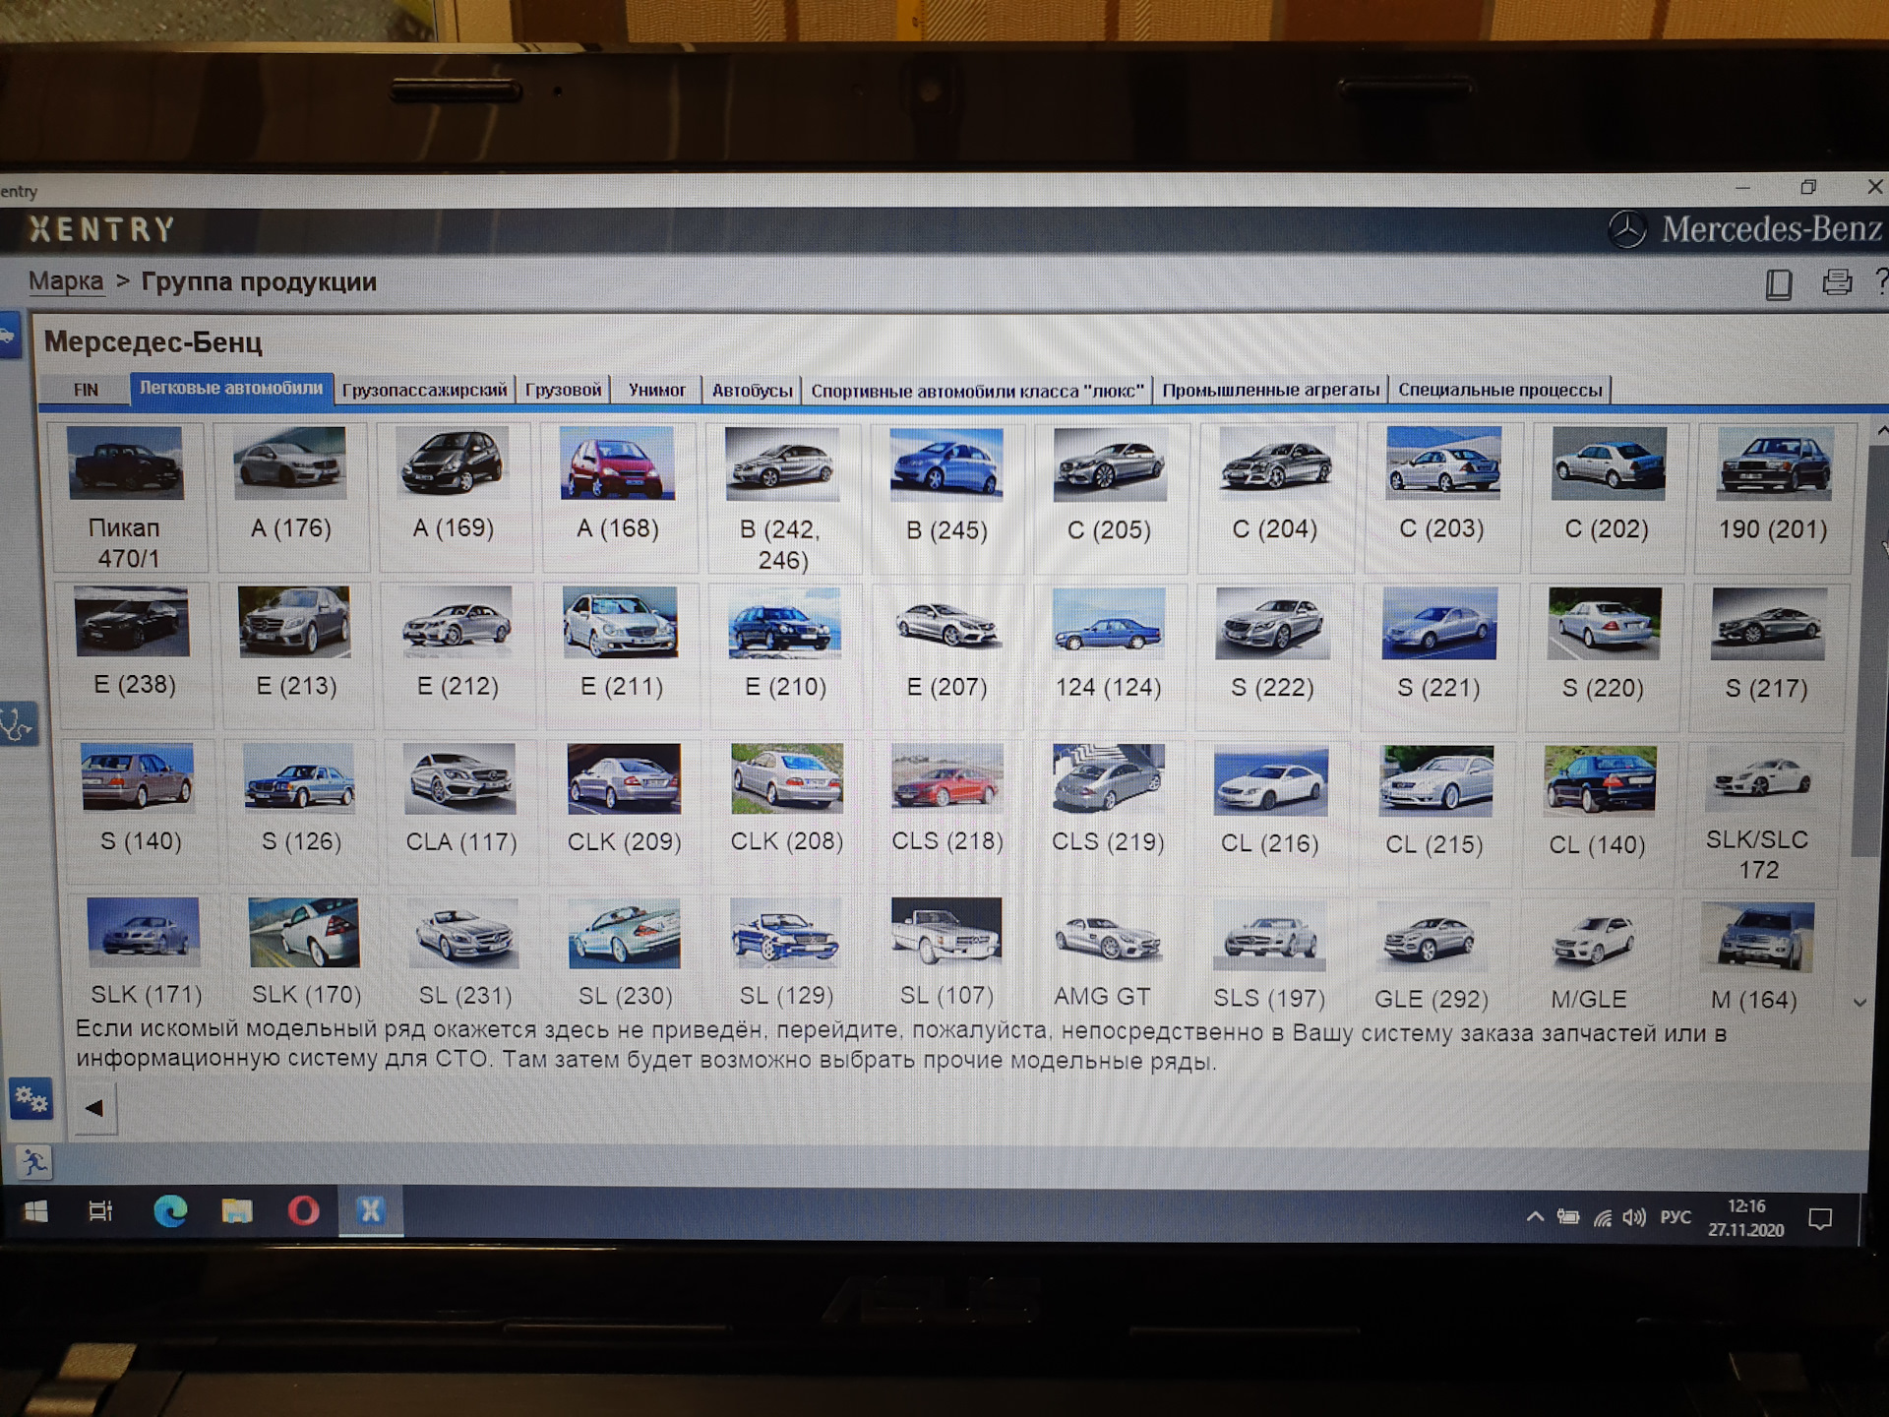The height and width of the screenshot is (1417, 1889).
Task: Select the S (217) coupe thumbnail
Action: [1769, 624]
